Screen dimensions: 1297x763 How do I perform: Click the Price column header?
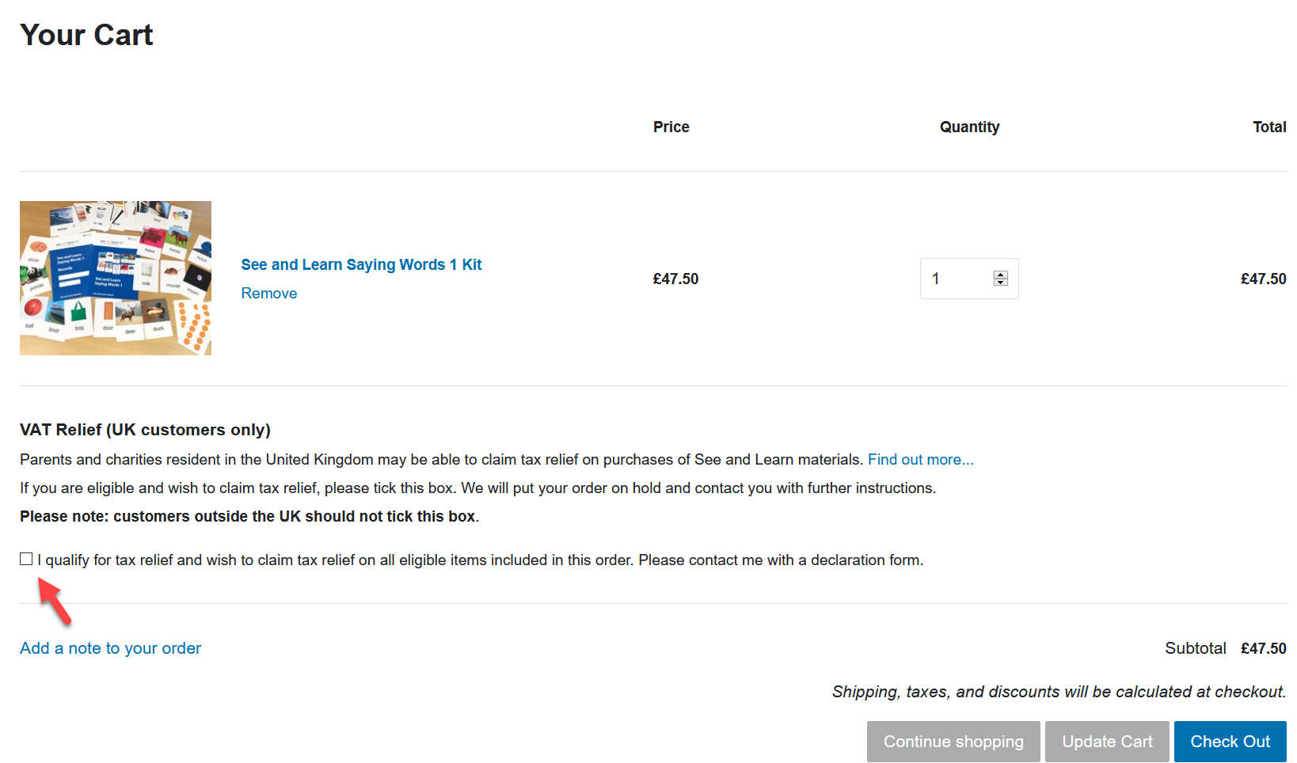(671, 127)
